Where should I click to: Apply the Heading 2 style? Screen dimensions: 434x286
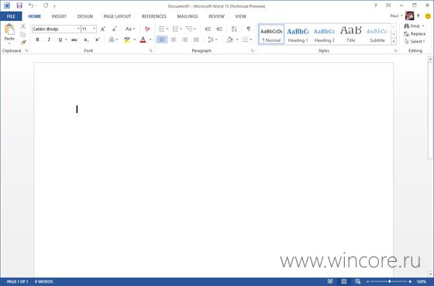coord(325,35)
